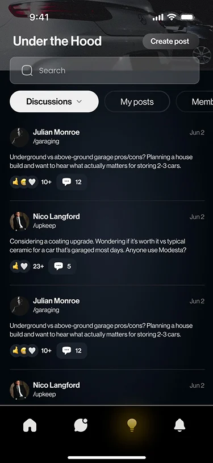Switch to the My posts tab
The width and height of the screenshot is (213, 463).
click(137, 102)
